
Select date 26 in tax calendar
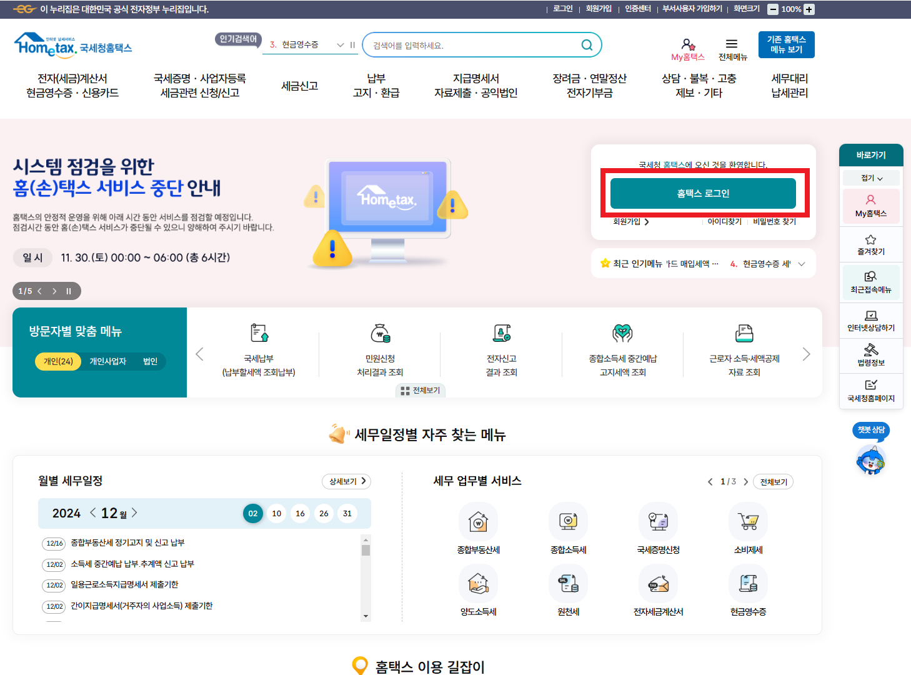[x=324, y=514]
